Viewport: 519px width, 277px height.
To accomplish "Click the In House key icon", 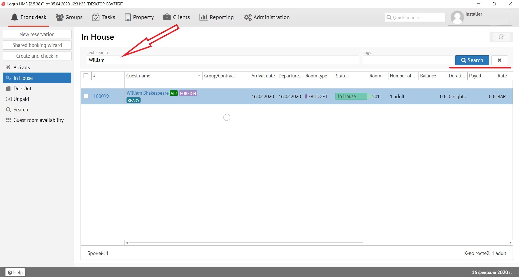I will [8, 78].
